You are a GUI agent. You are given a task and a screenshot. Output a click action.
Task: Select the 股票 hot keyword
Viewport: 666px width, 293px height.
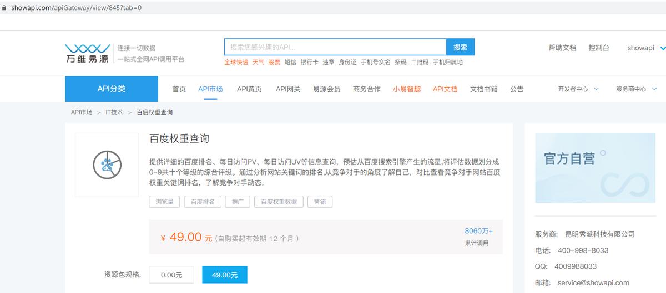[274, 63]
